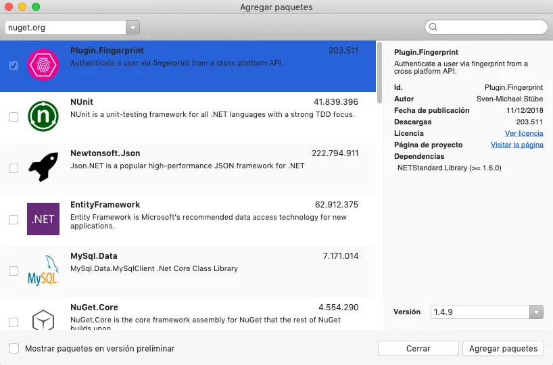Focus the package search field
The height and width of the screenshot is (365, 553).
point(486,27)
